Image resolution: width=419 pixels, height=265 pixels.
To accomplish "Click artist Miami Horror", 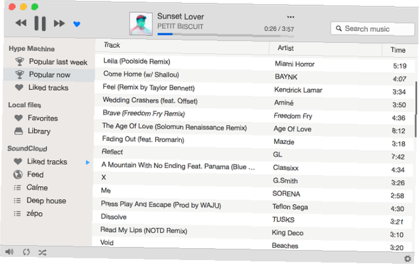I will click(295, 64).
